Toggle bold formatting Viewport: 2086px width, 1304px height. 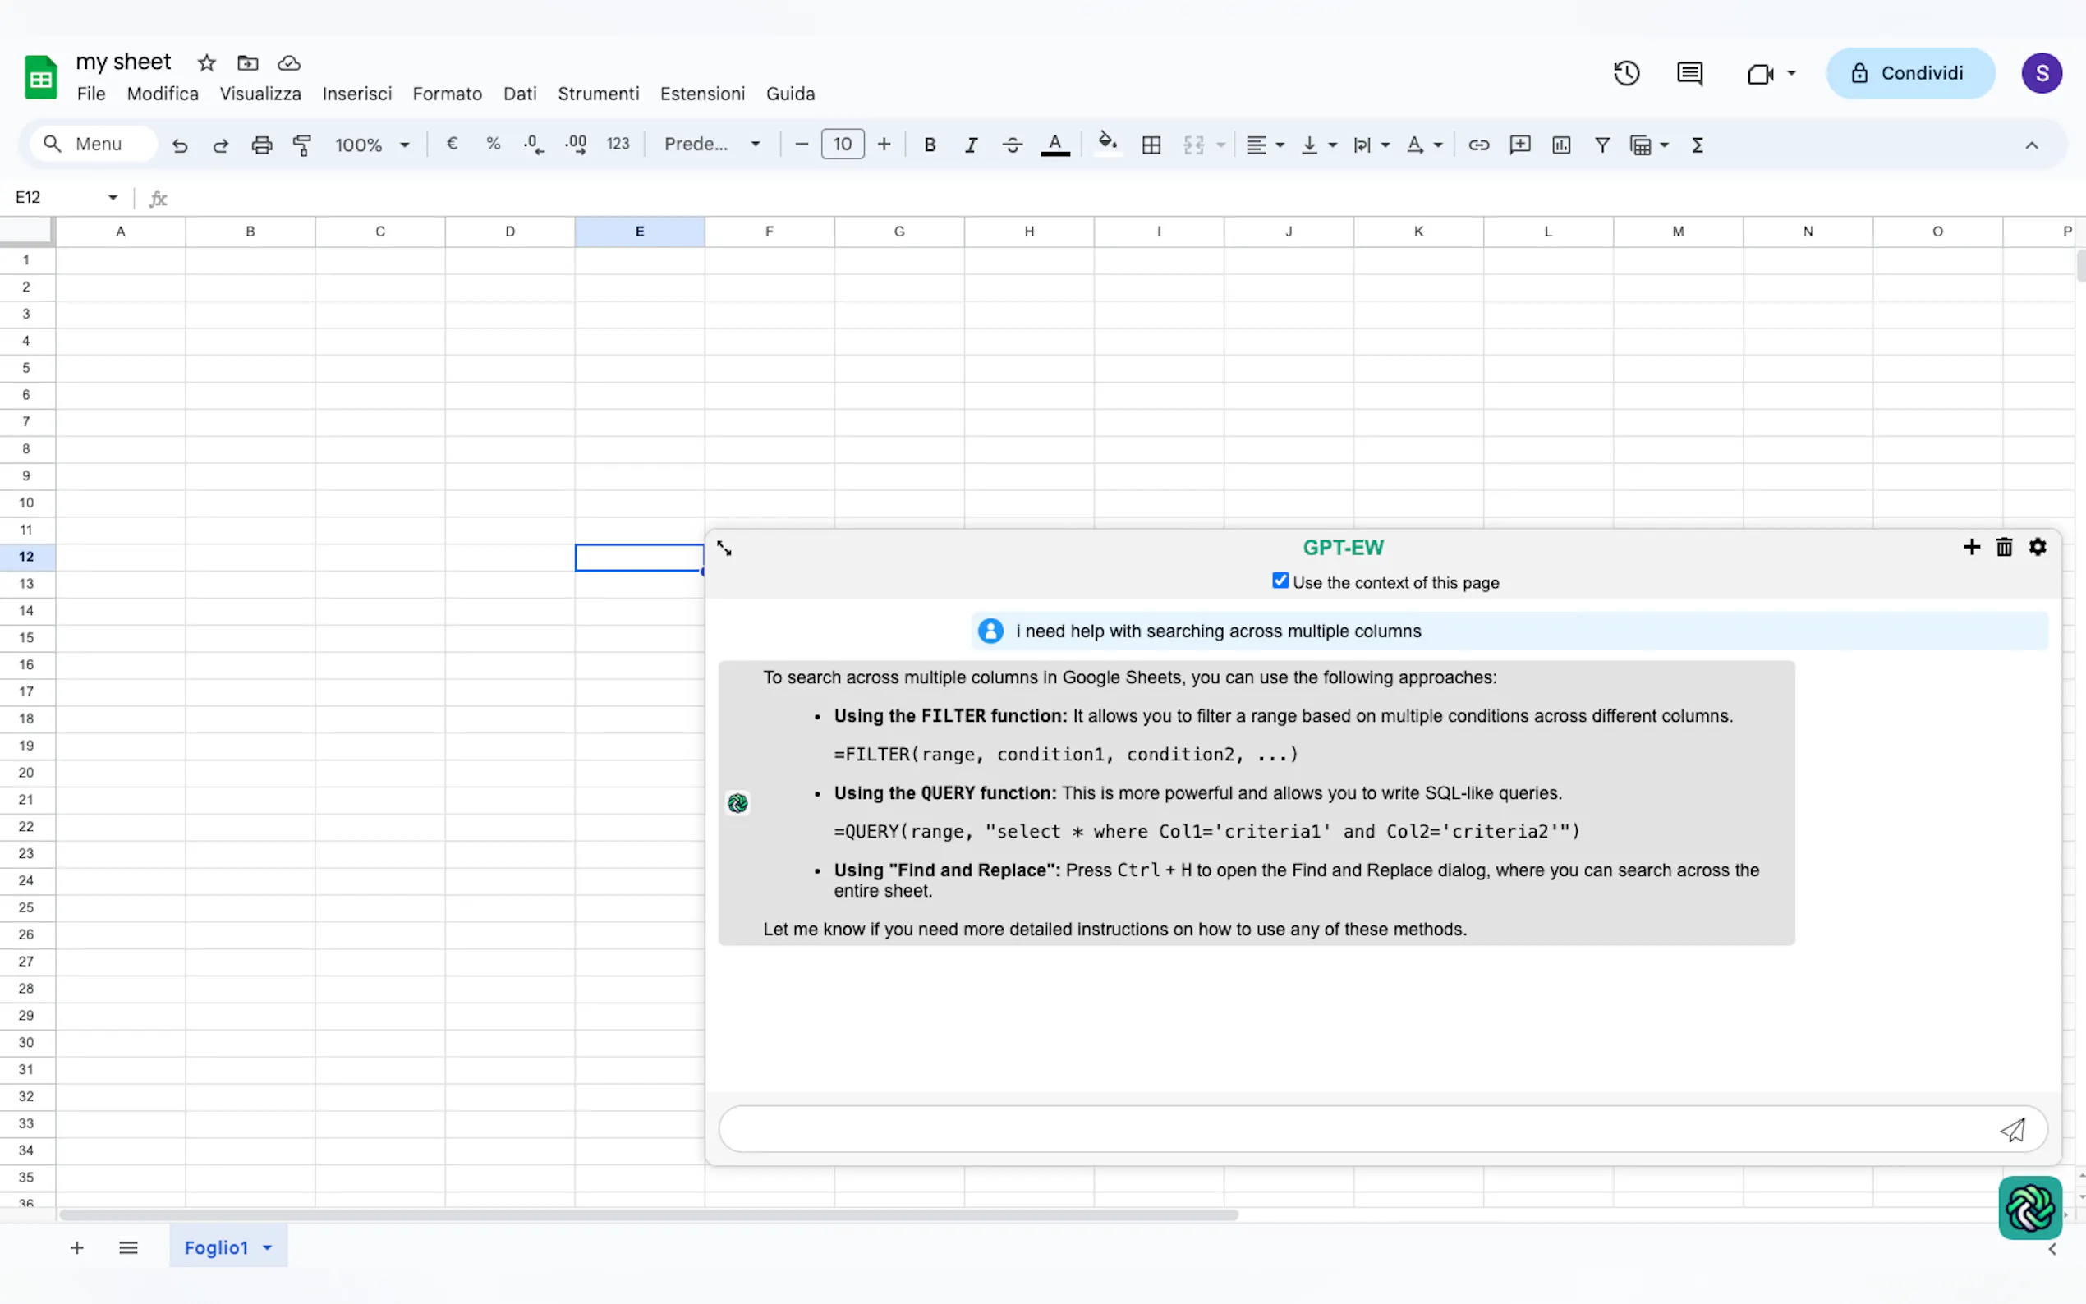(x=930, y=145)
